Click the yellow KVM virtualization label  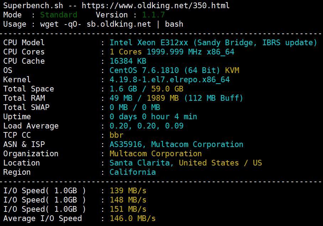click(232, 70)
